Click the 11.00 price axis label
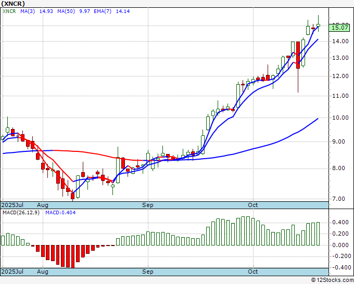 coord(340,96)
